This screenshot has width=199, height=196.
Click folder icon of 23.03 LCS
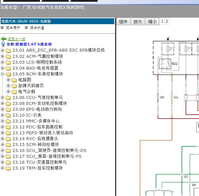tap(8, 62)
